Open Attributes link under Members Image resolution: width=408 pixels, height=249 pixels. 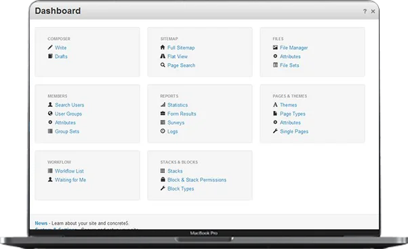[65, 122]
